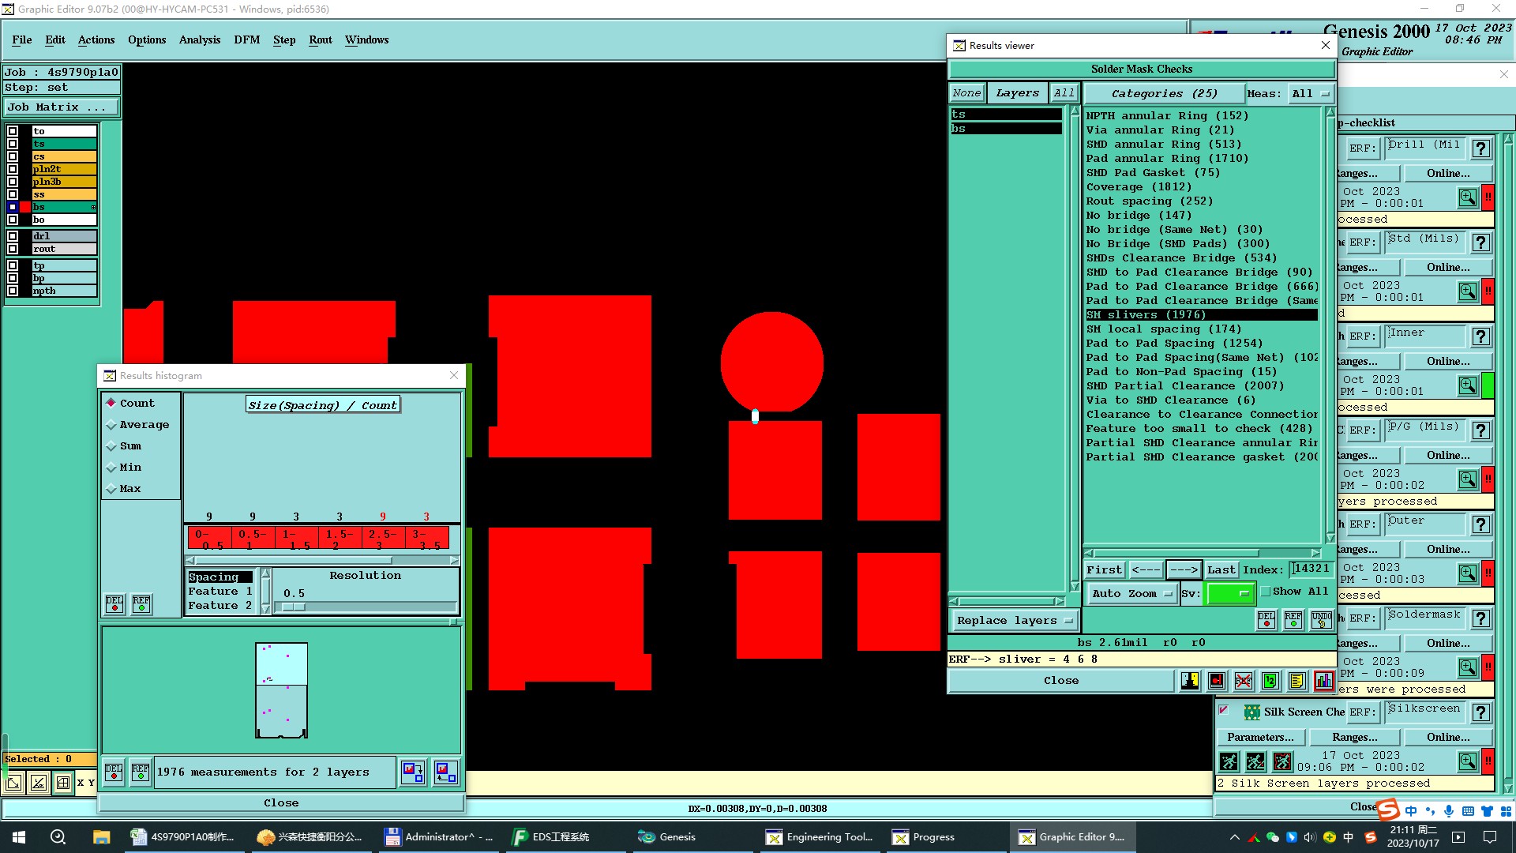This screenshot has height=853, width=1516.
Task: Click the magnifier icon beside Silk Screen check
Action: pos(1467,761)
